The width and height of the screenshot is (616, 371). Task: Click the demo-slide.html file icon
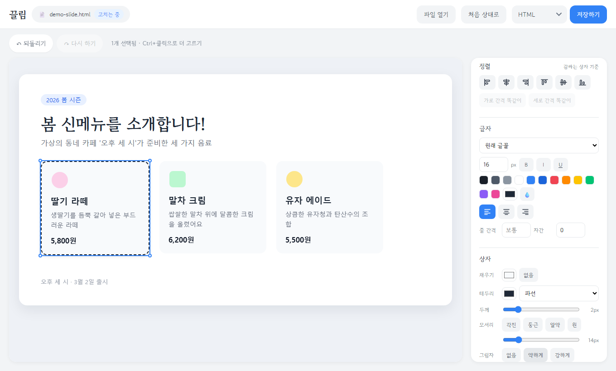(x=42, y=14)
